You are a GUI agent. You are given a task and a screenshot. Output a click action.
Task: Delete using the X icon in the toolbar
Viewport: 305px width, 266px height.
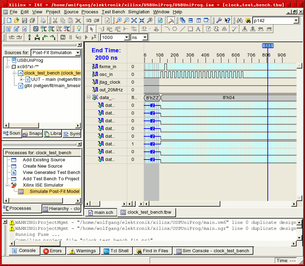coord(78,20)
